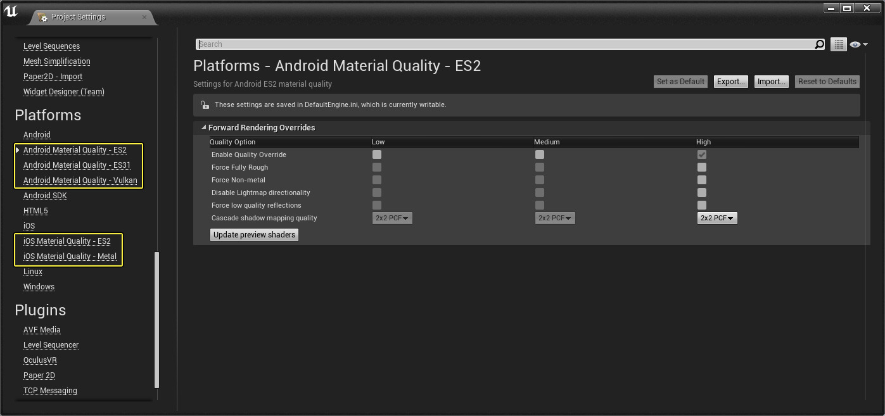The width and height of the screenshot is (885, 416).
Task: Open Paper 2D plugin settings
Action: point(39,375)
